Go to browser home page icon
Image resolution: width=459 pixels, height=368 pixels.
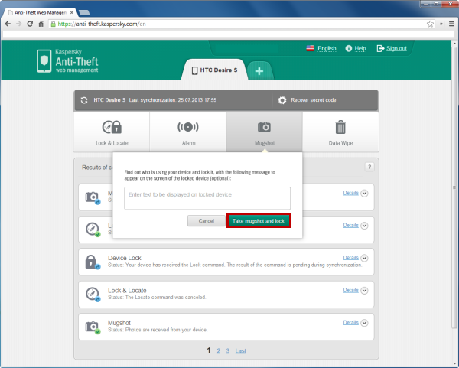click(x=41, y=24)
